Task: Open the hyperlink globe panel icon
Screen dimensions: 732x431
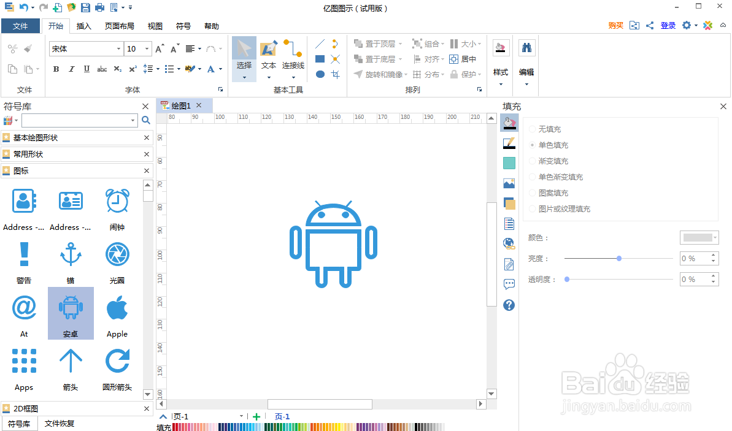Action: 509,243
